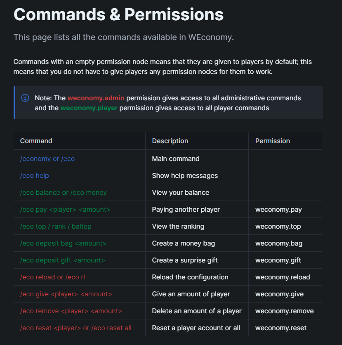Click the /eco reload or /eco rl command
342x345 pixels.
pos(52,277)
